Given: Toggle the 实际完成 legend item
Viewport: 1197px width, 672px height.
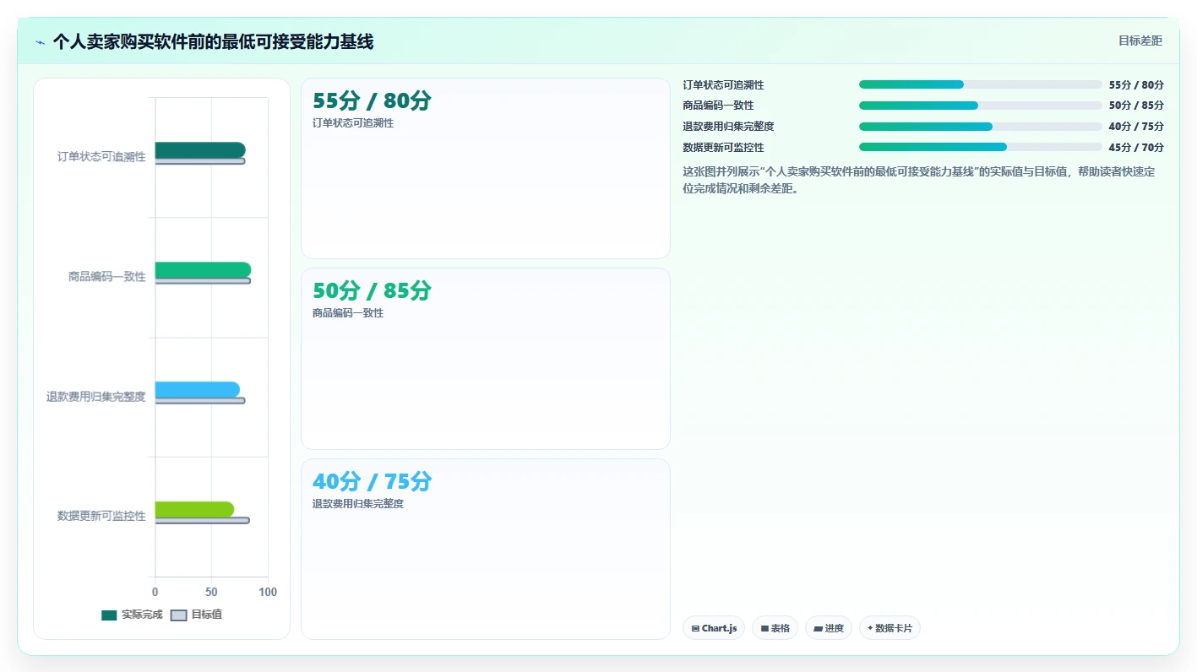Looking at the screenshot, I should [132, 615].
